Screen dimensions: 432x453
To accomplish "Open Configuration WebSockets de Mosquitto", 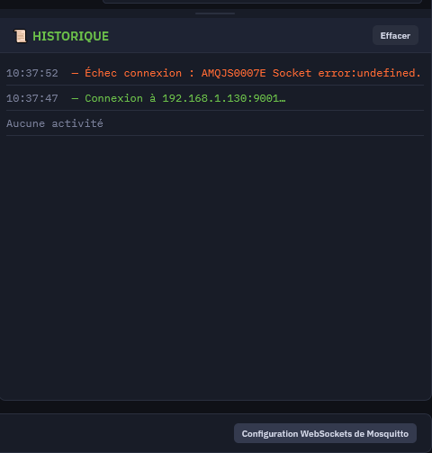I will tap(325, 433).
